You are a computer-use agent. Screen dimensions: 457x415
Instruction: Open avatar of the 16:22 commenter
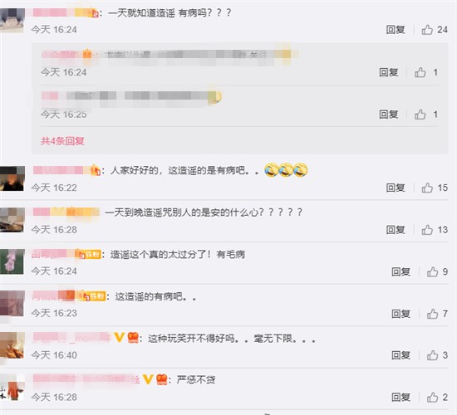pos(12,178)
